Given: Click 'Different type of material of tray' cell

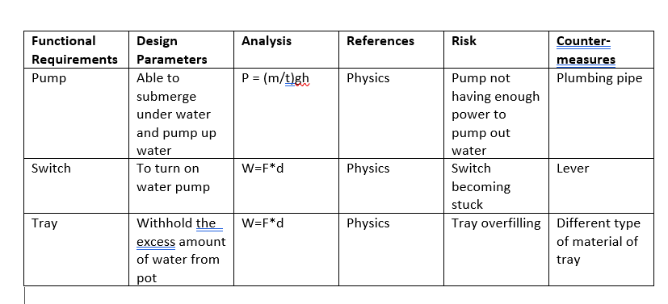Looking at the screenshot, I should (x=601, y=250).
